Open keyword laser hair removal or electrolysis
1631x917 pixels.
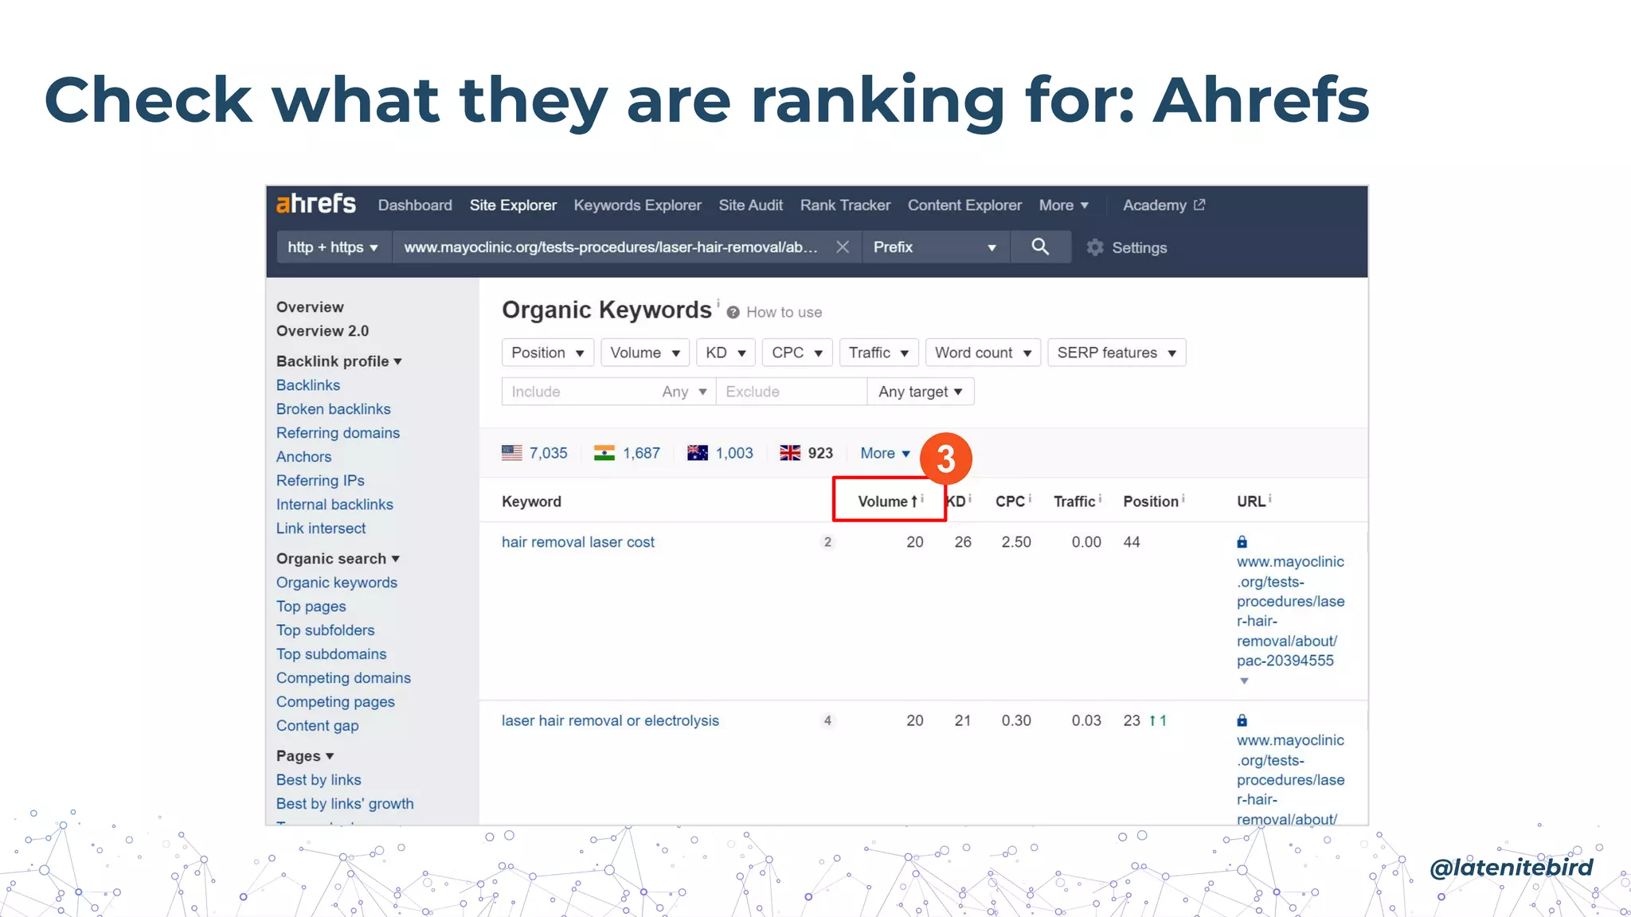point(610,720)
